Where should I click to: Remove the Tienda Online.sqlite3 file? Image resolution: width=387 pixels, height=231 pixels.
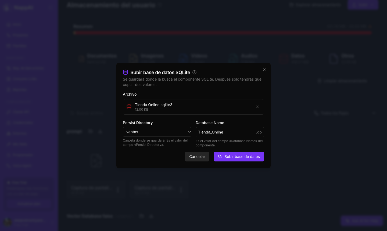[257, 107]
